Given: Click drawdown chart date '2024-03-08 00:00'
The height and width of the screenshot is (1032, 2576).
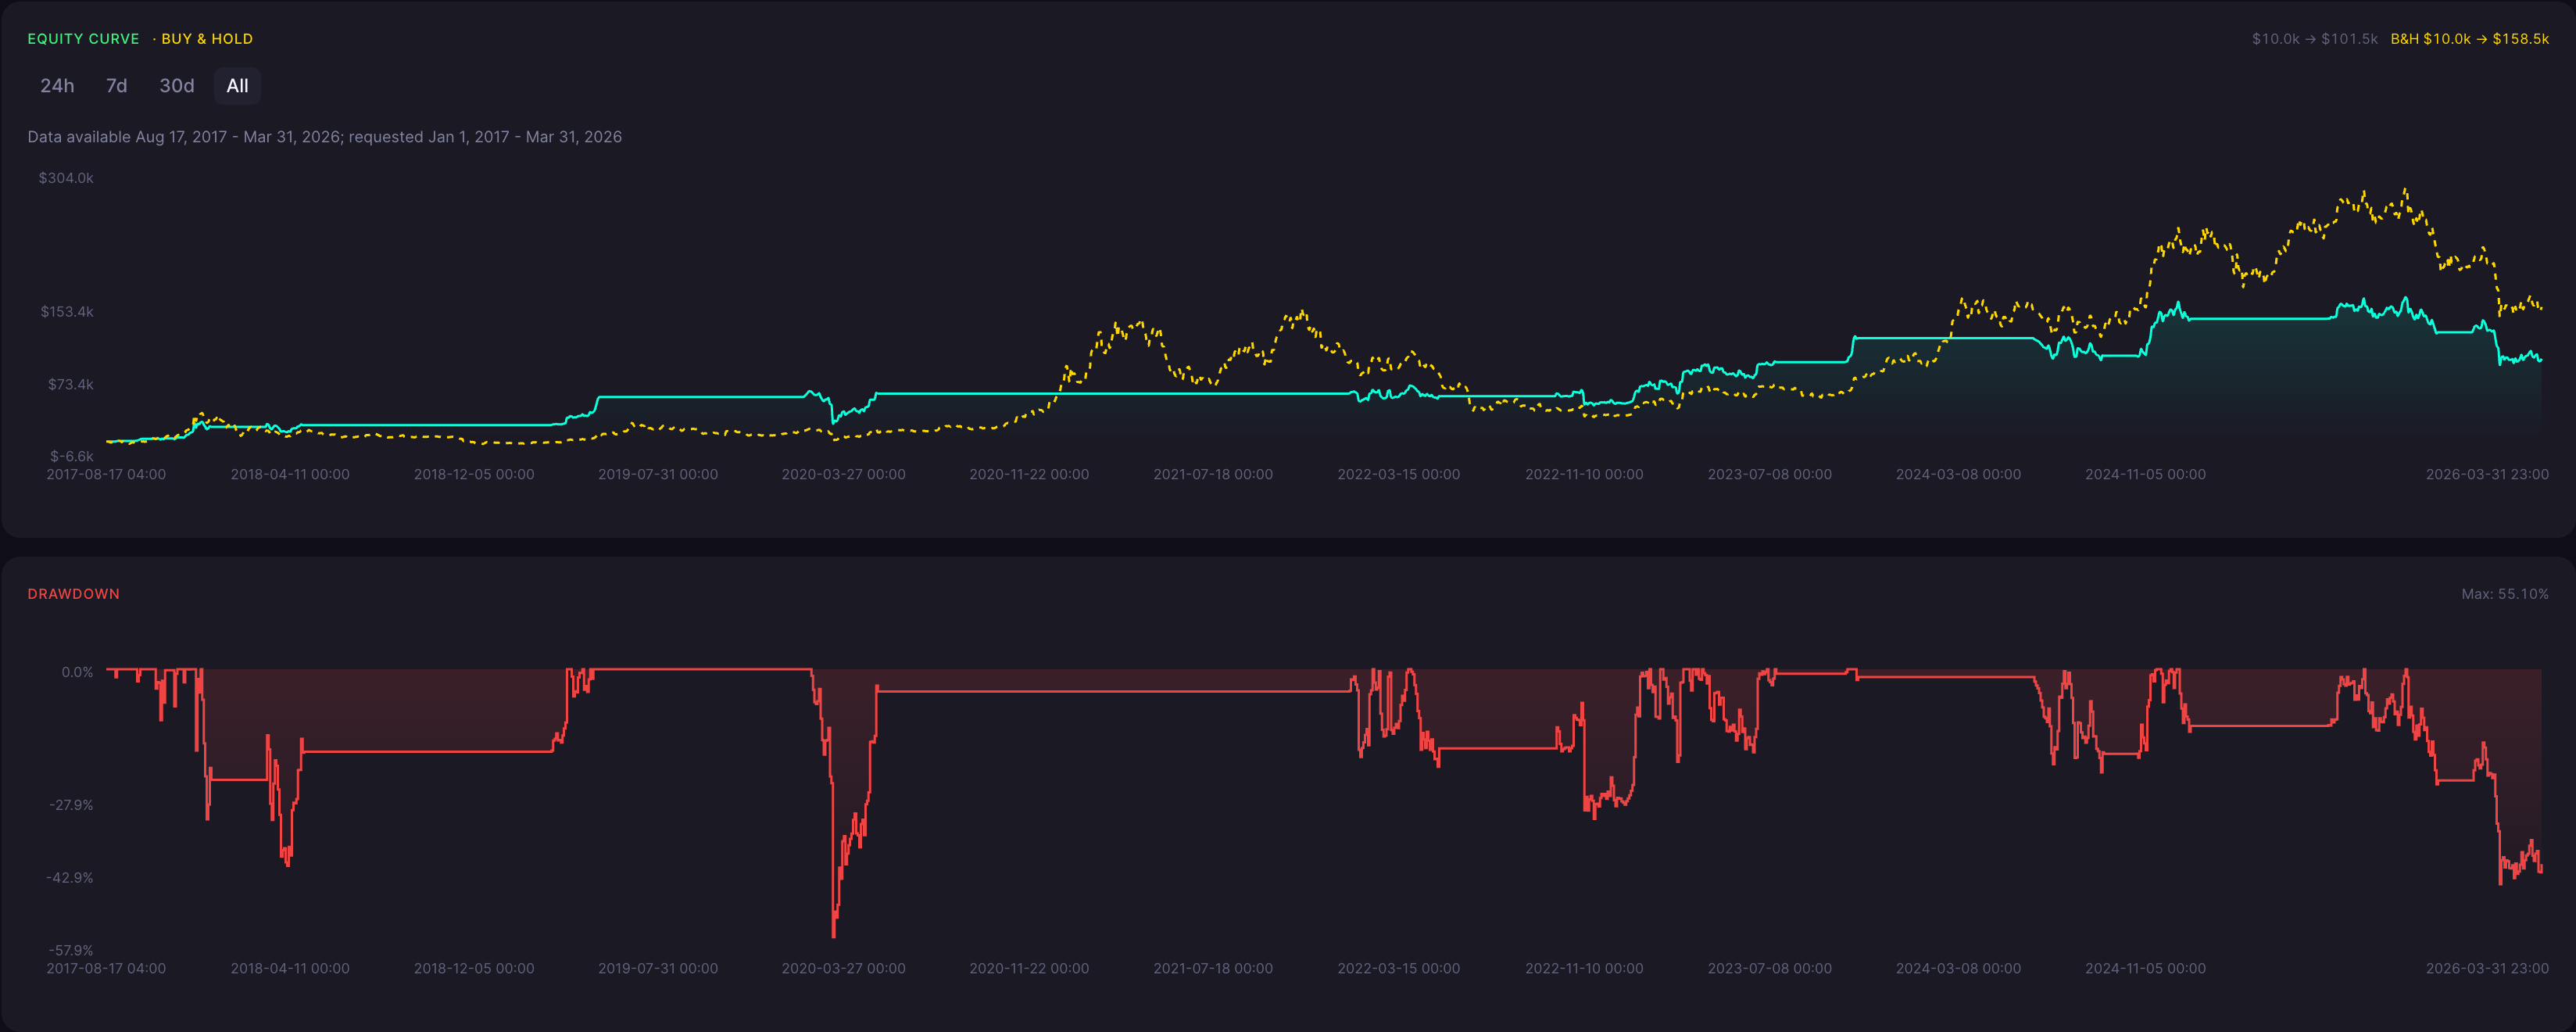Looking at the screenshot, I should point(1958,969).
